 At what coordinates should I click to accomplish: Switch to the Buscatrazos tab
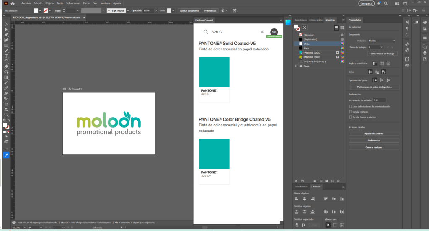pos(300,20)
